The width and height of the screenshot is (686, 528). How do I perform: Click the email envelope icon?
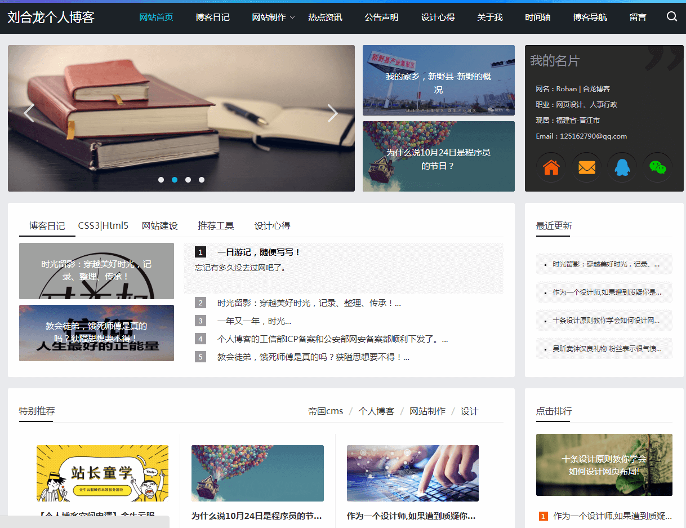586,167
